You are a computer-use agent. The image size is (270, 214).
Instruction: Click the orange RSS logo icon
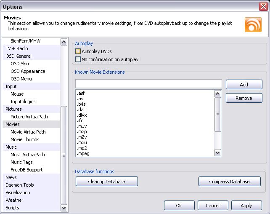click(x=253, y=24)
